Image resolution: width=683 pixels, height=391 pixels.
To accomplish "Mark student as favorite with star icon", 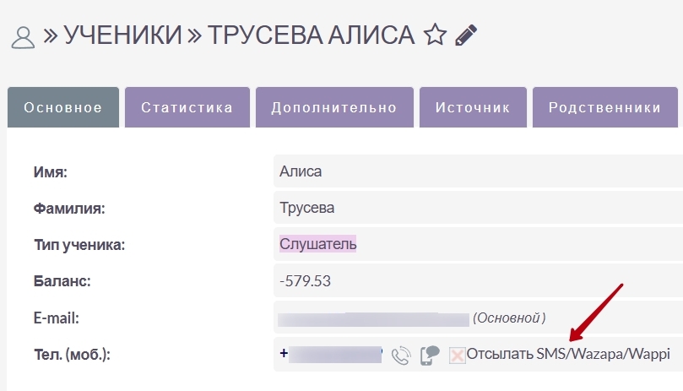I will (435, 35).
